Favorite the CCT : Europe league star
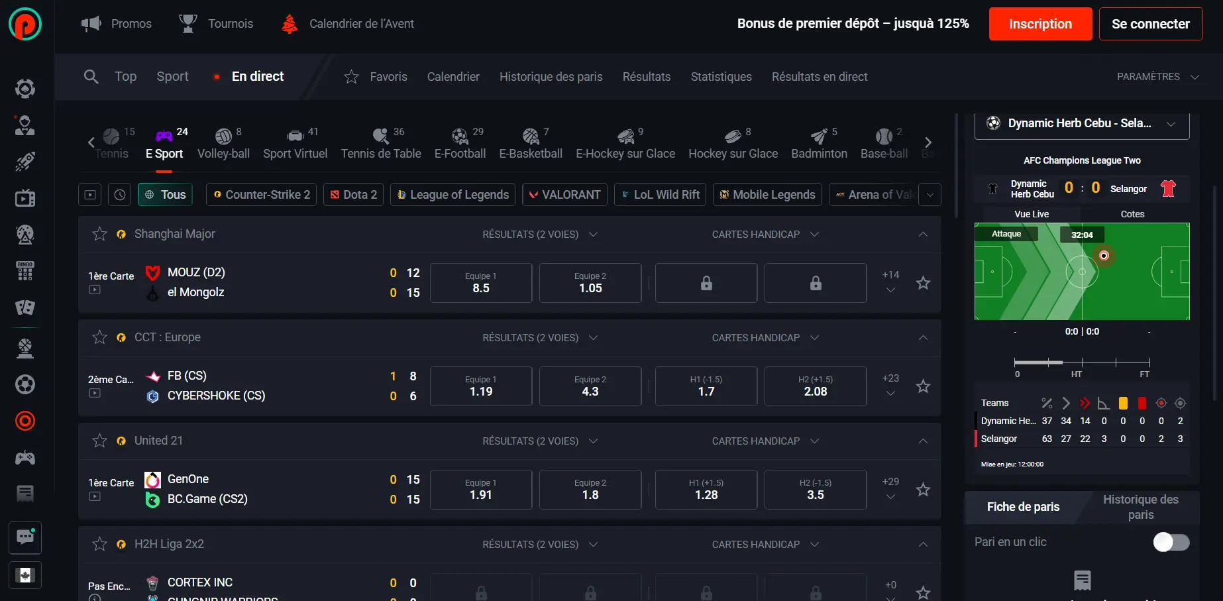The height and width of the screenshot is (601, 1223). (99, 337)
